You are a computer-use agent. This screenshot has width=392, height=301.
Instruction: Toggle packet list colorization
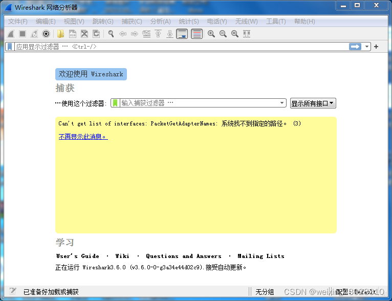pos(197,34)
